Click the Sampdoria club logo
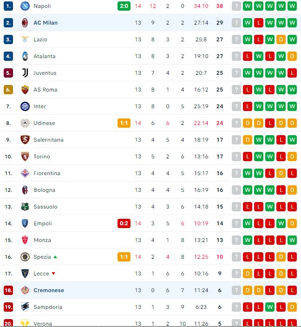Screen dimensions: 301x327 pos(25,307)
